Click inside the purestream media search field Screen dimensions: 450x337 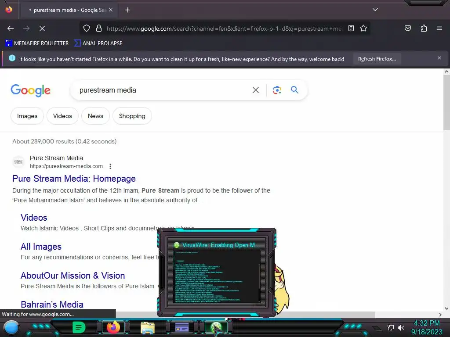(161, 90)
